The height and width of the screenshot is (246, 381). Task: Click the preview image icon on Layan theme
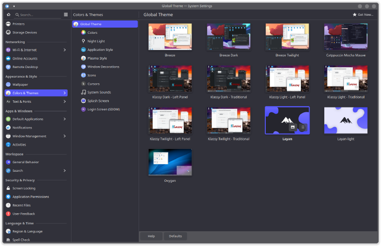pos(293,127)
